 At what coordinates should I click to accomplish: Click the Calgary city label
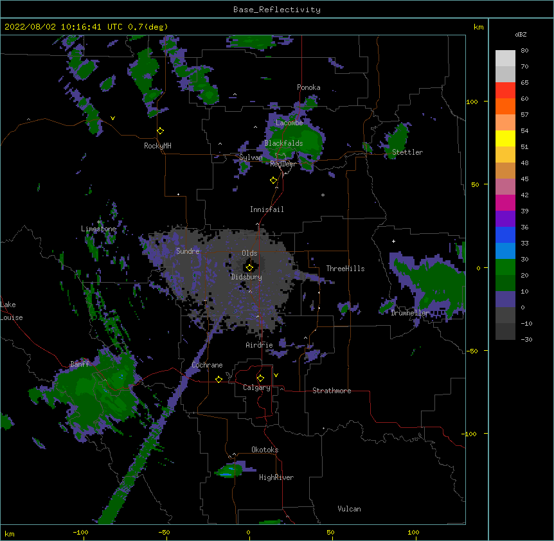256,387
